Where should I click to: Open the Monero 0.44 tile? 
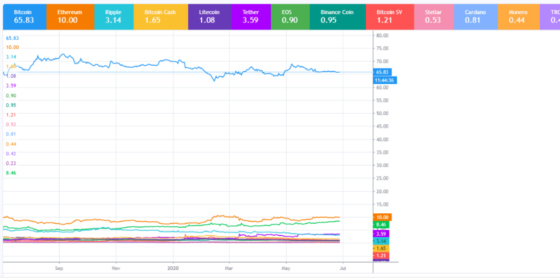(519, 17)
